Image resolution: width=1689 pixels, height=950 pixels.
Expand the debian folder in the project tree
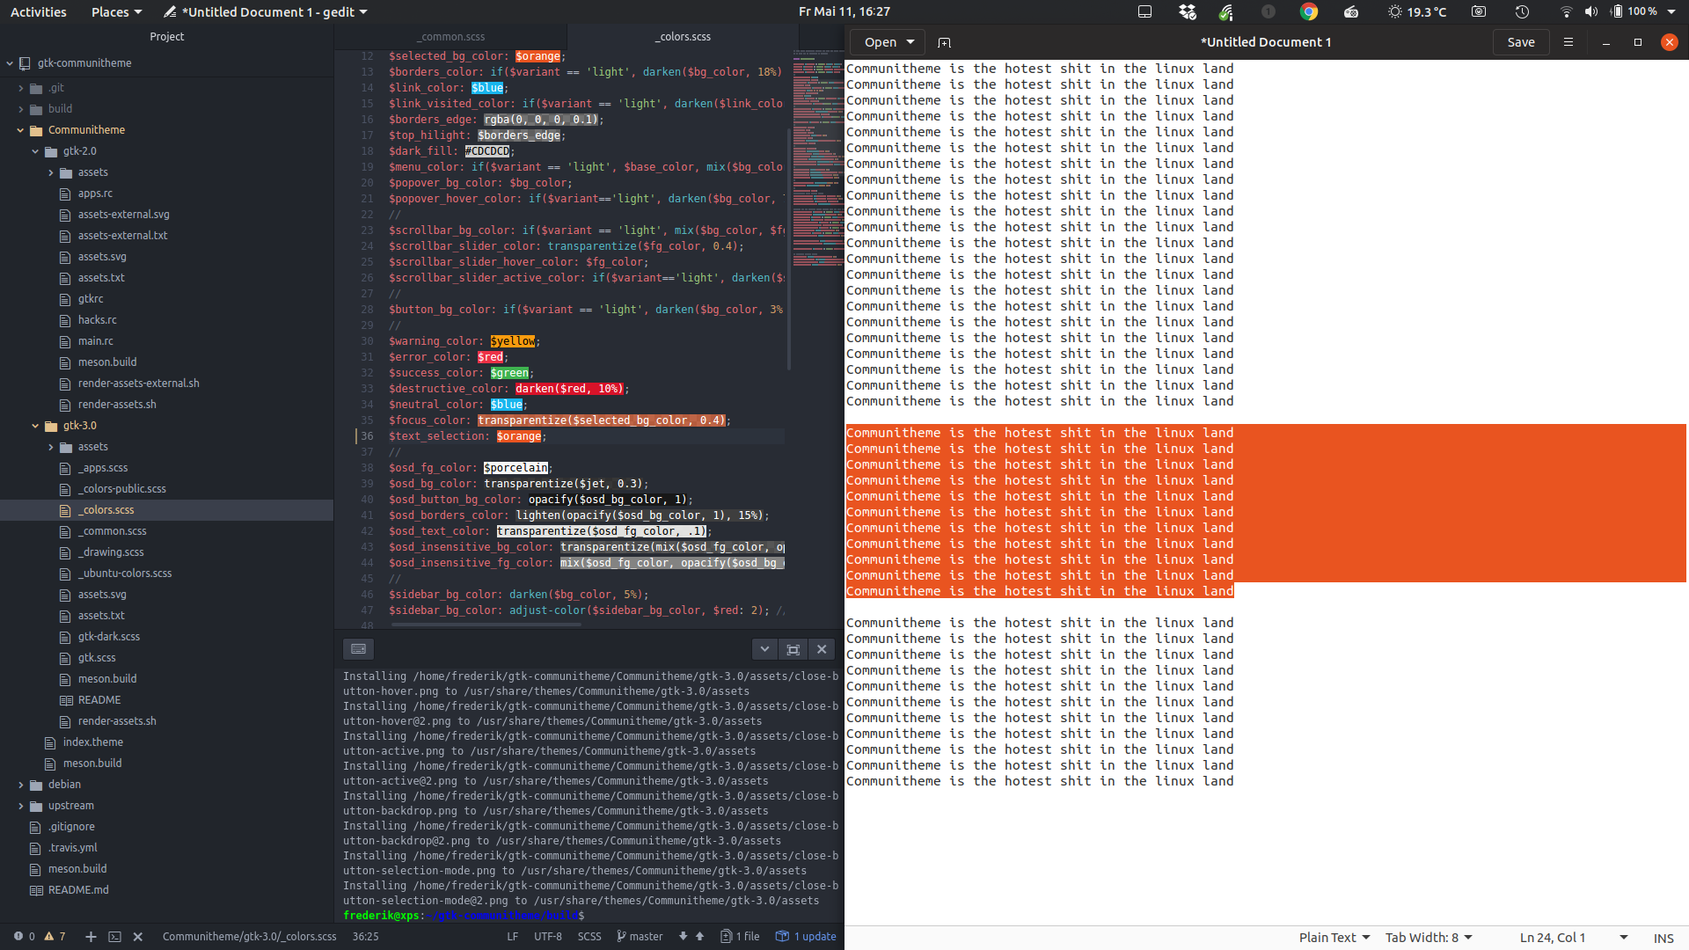coord(21,784)
